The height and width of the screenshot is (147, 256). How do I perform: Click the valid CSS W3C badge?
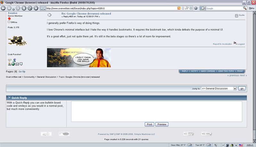207,134
